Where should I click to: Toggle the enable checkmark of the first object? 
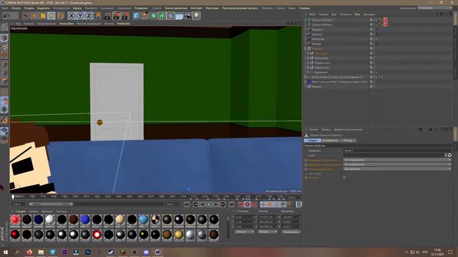click(376, 20)
